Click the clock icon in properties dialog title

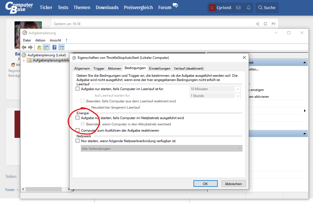(74, 58)
